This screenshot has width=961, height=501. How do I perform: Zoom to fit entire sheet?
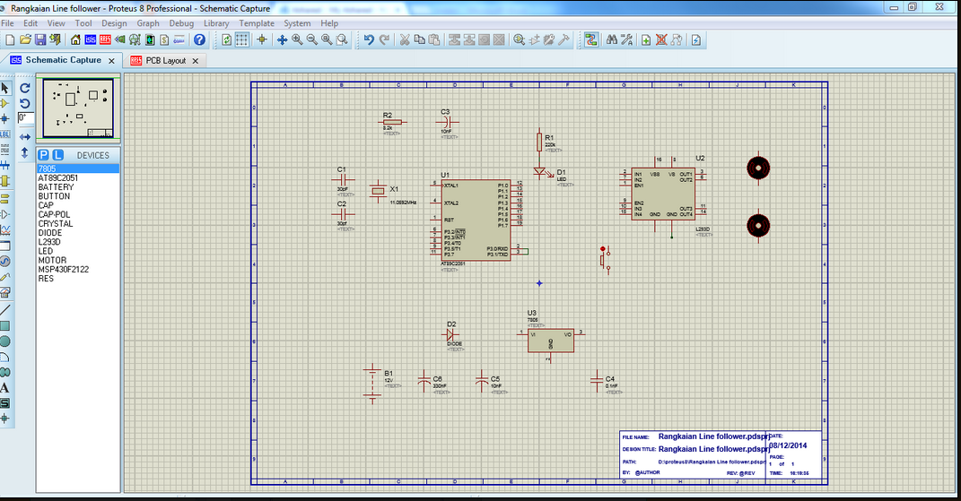327,39
